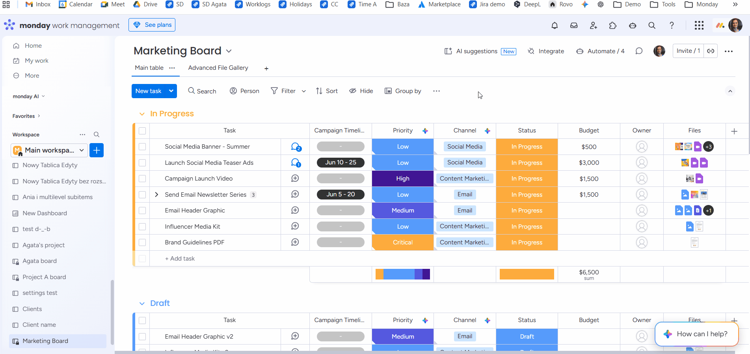Screen dimensions: 750x354
Task: Switch to Main table tab
Action: click(149, 68)
